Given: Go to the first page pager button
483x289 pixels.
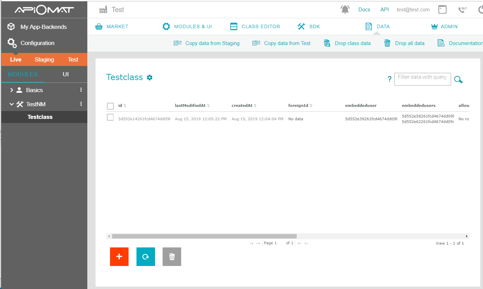Looking at the screenshot, I should tap(251, 243).
